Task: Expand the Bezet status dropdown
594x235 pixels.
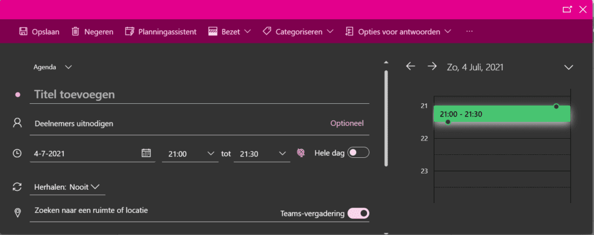Action: click(x=230, y=31)
